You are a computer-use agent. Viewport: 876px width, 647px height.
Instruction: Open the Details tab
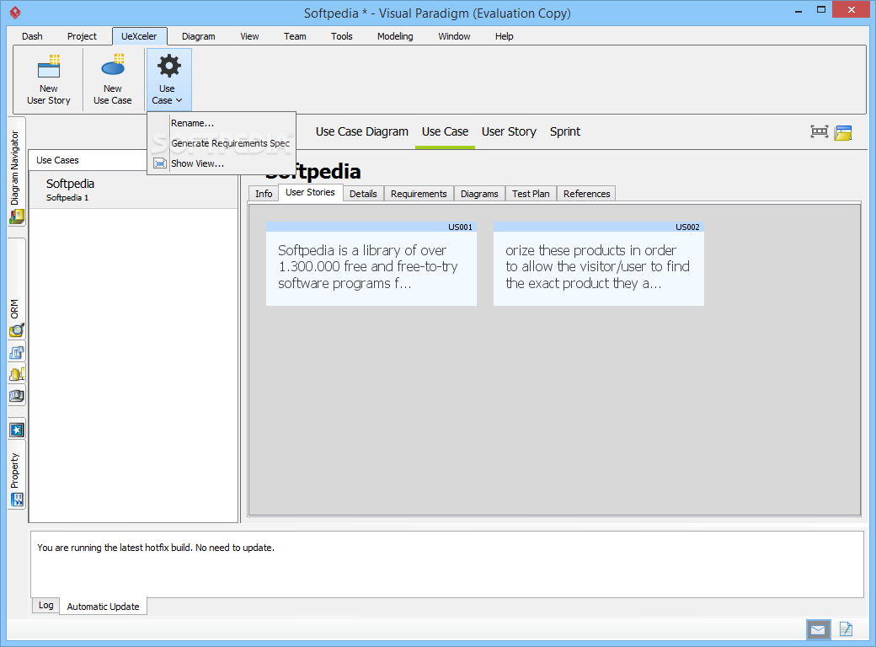pyautogui.click(x=363, y=194)
